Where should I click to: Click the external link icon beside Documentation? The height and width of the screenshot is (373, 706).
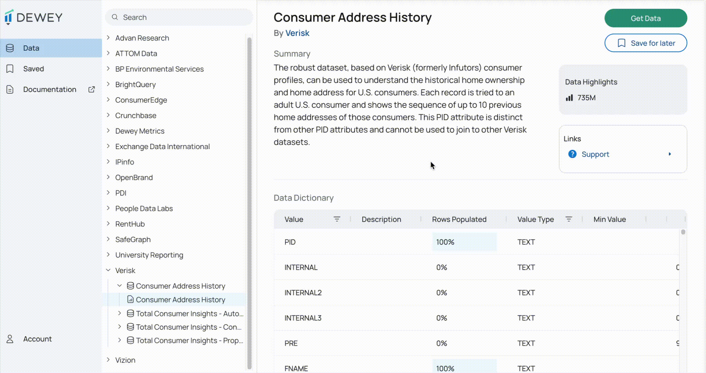92,89
